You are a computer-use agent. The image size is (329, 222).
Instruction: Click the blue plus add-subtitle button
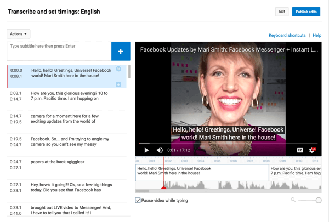pos(121,51)
